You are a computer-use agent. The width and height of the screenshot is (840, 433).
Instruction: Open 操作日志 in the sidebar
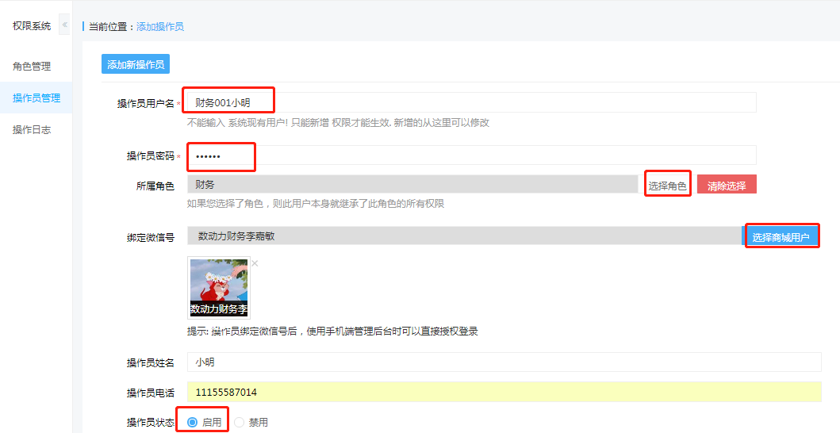coord(33,130)
